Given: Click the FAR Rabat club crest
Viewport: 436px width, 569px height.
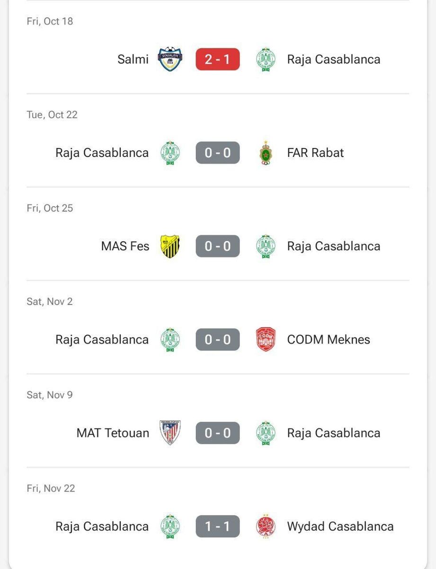Looking at the screenshot, I should click(x=266, y=153).
